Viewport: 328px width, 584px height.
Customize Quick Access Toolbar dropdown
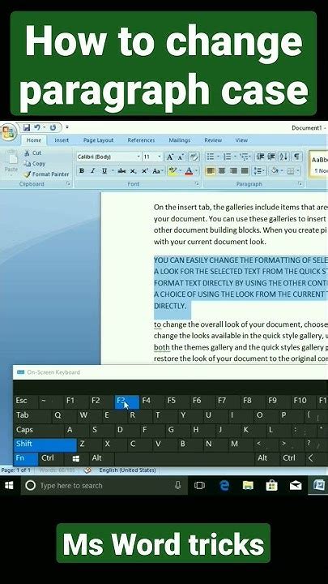coord(67,128)
